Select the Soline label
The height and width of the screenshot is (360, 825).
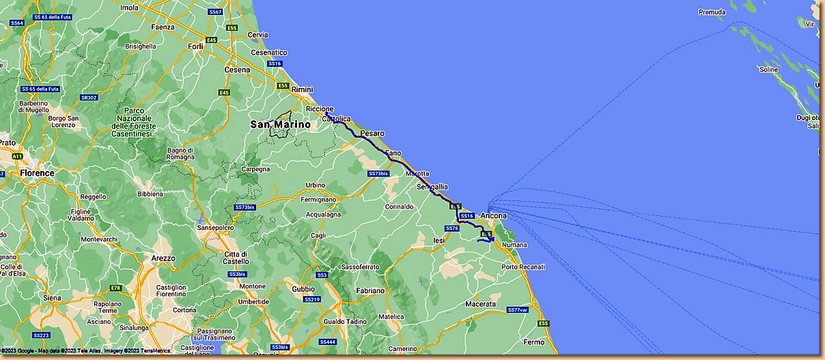point(768,70)
